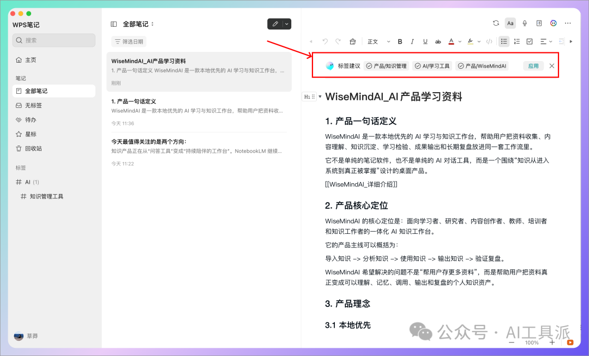Focus the 搜索 search field
The width and height of the screenshot is (589, 356).
[53, 40]
